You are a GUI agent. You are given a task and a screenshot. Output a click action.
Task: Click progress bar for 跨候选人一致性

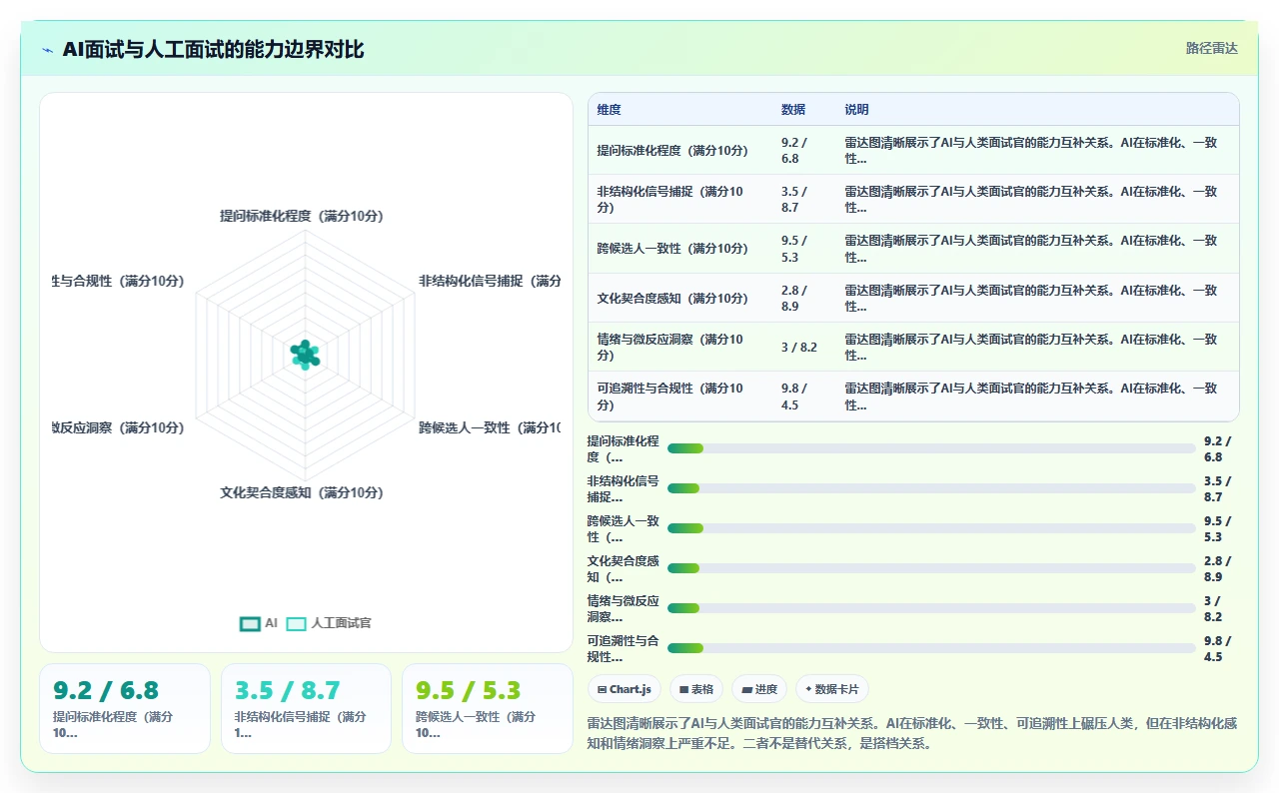(931, 528)
